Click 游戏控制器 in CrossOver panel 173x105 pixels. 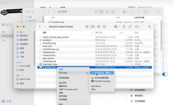click(137, 90)
